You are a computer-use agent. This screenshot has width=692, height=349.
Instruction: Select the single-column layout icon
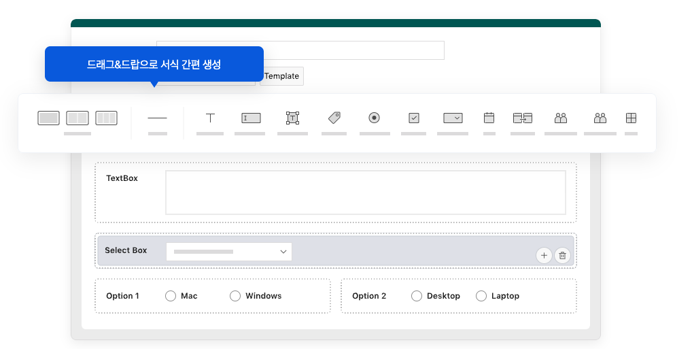48,118
